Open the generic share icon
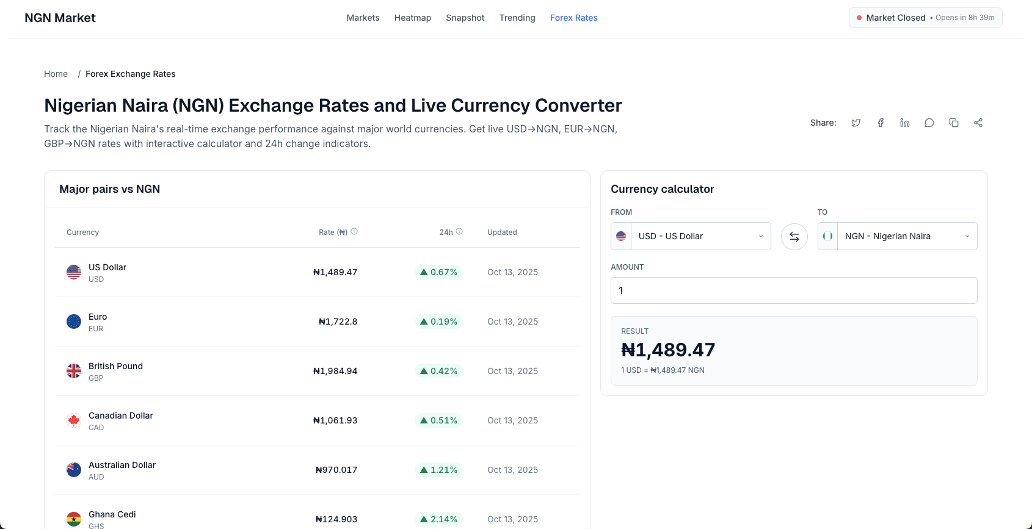1032x529 pixels. click(978, 123)
